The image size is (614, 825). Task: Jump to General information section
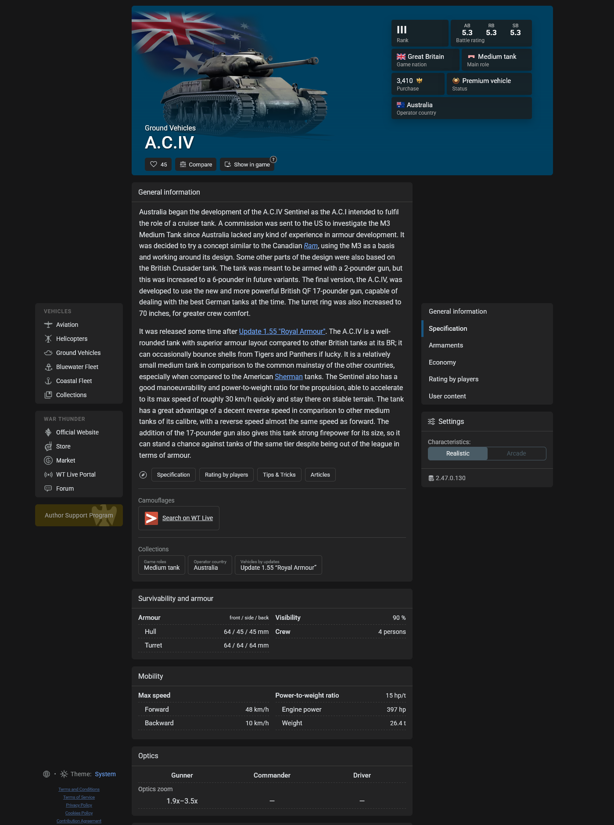[487, 311]
